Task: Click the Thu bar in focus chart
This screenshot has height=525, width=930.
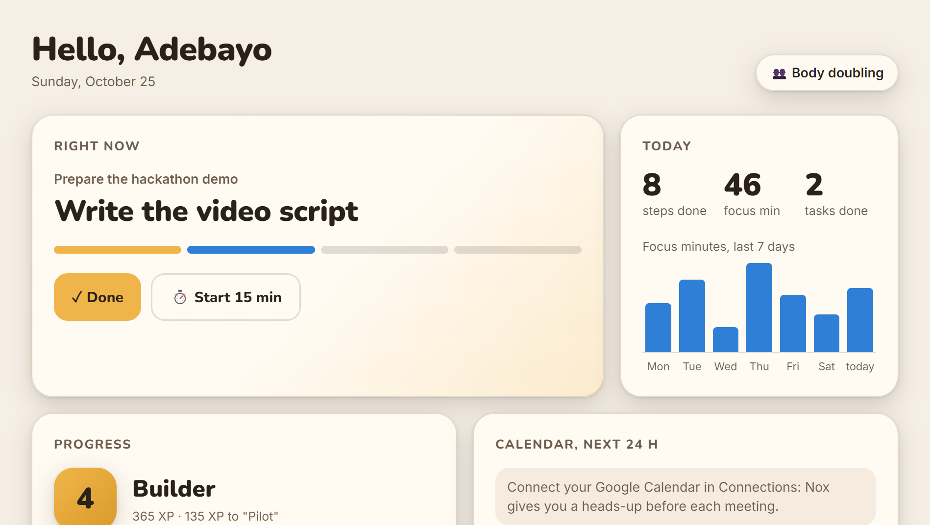Action: pos(759,308)
